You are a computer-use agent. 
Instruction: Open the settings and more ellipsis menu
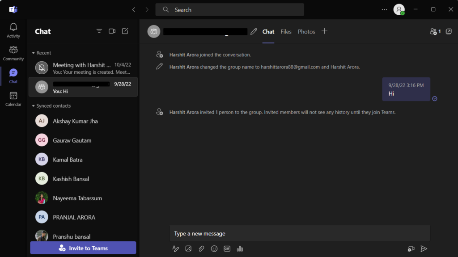tap(384, 9)
